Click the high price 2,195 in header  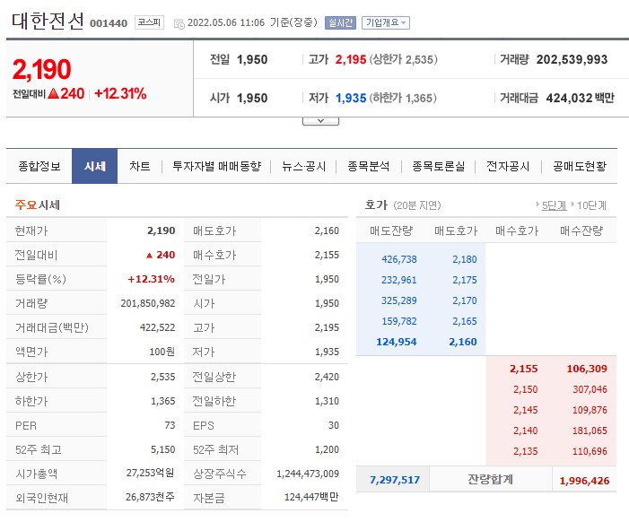coord(351,59)
